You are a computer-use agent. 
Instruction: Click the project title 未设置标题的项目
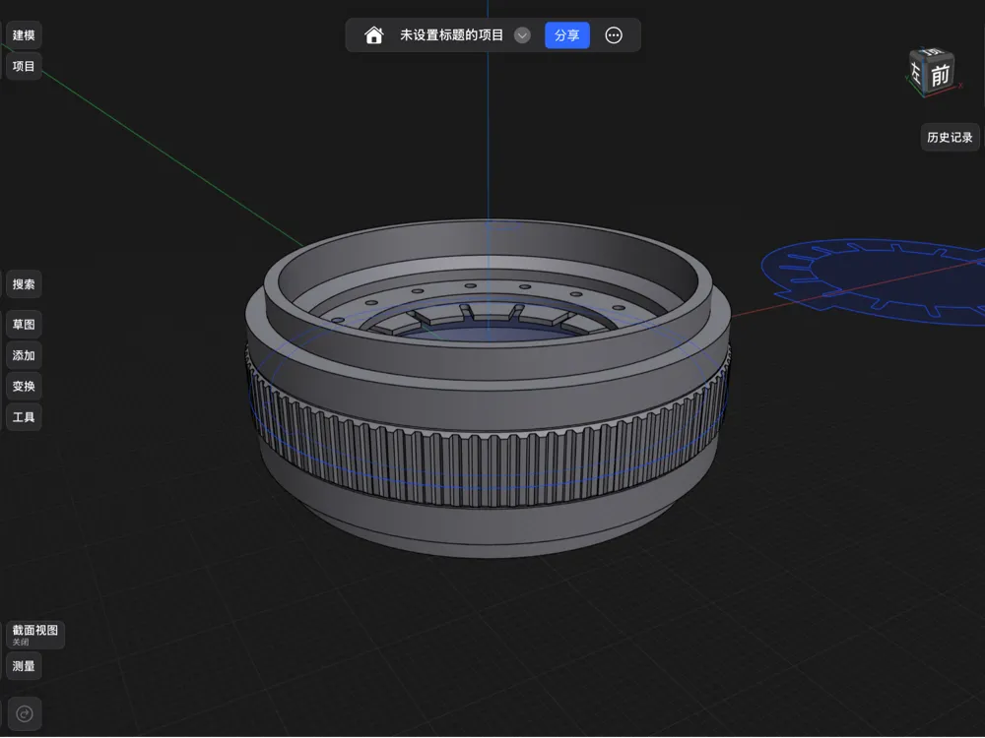pos(452,35)
